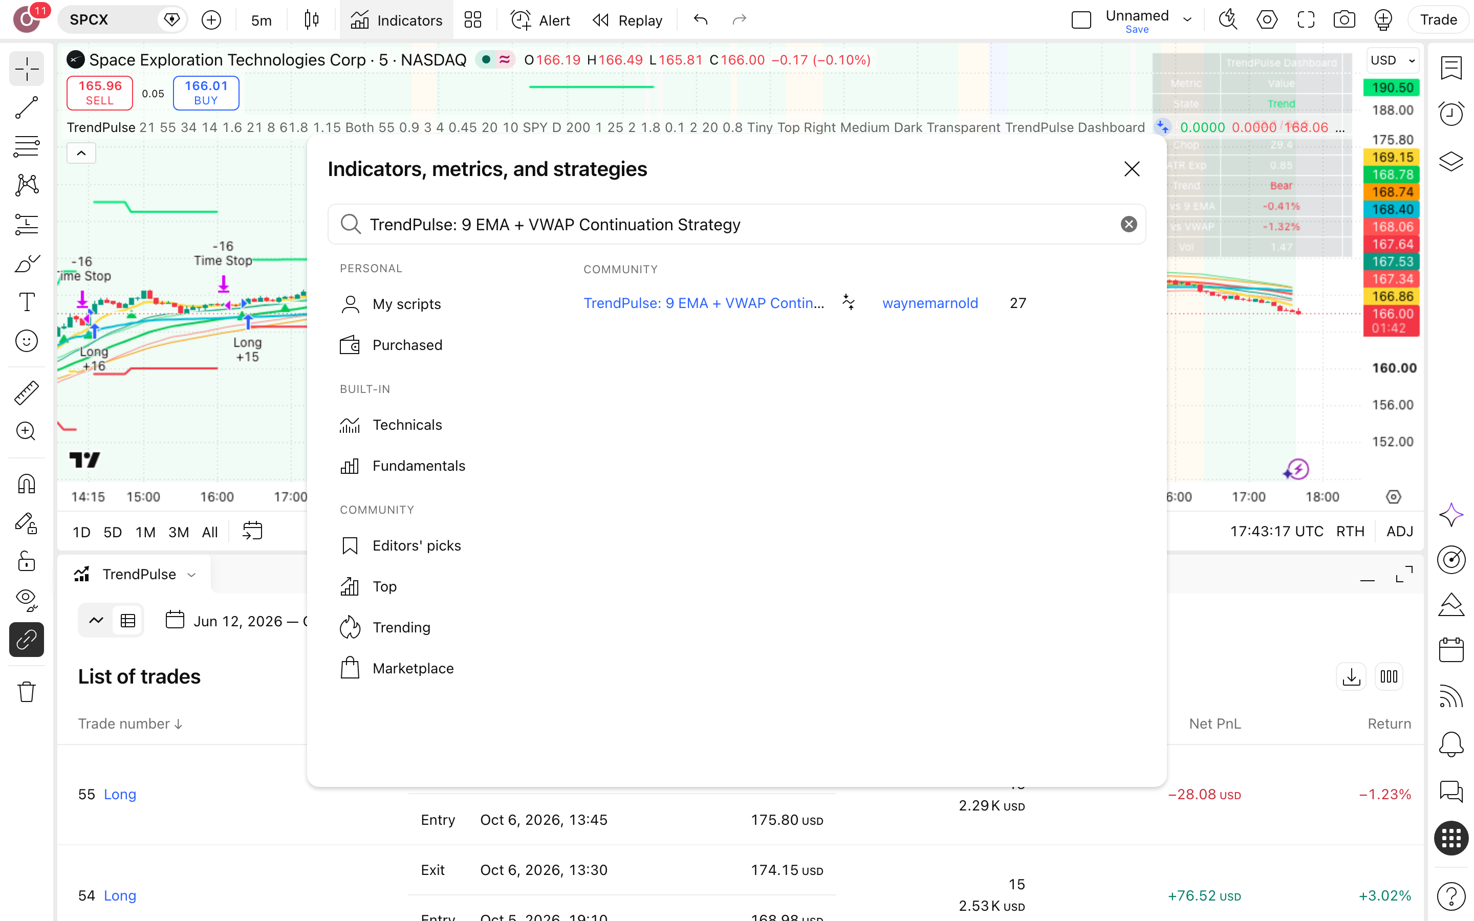Viewport: 1474px width, 921px height.
Task: Click the 166.01 BUY button
Action: (x=206, y=93)
